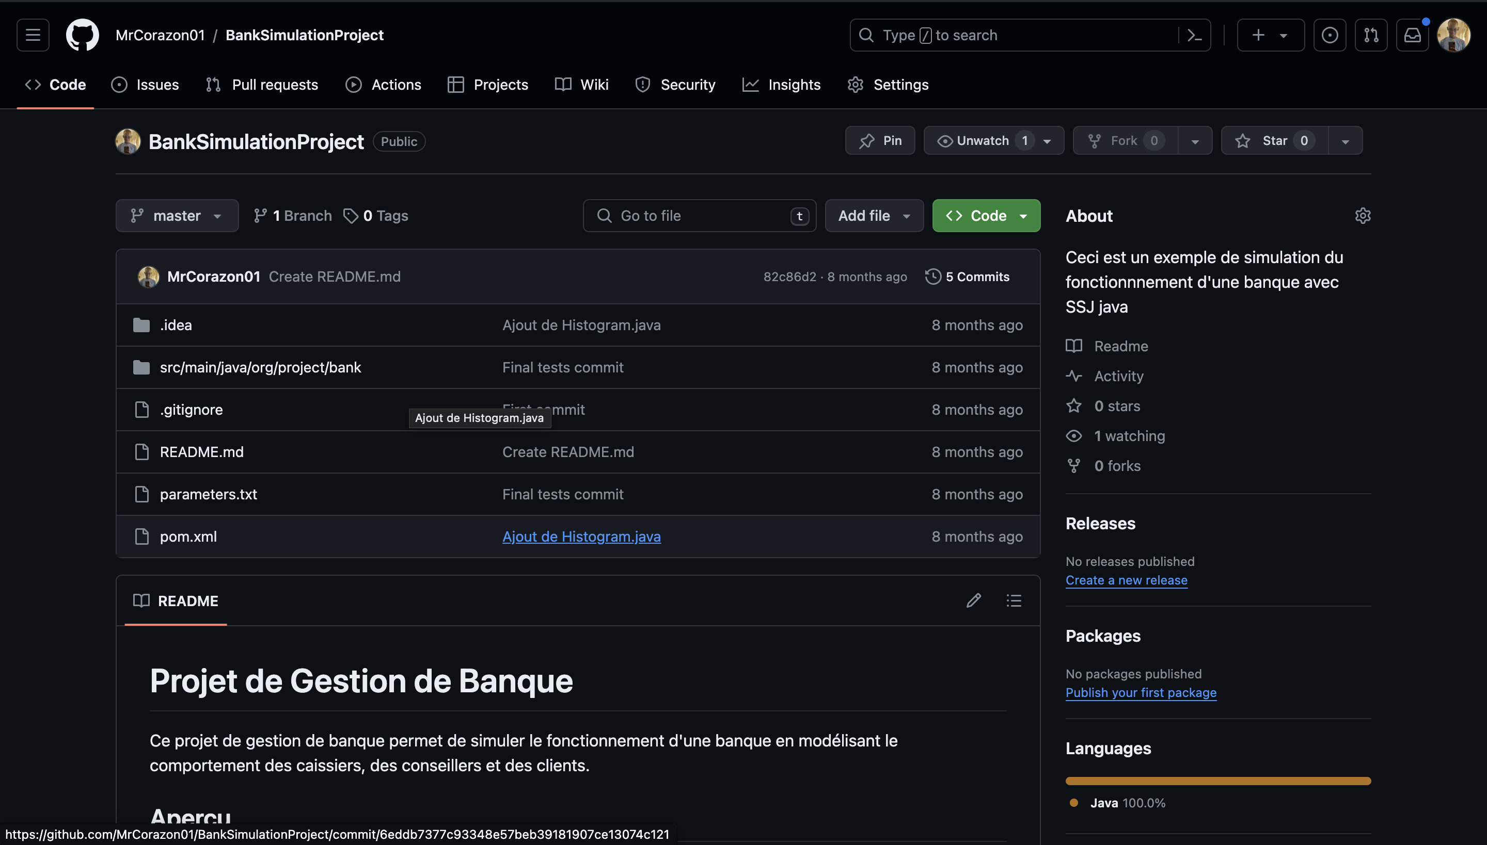Click Create a new release link

1126,580
